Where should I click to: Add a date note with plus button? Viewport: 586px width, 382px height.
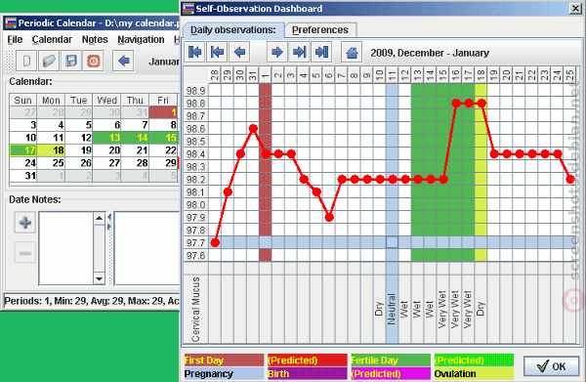pos(25,223)
